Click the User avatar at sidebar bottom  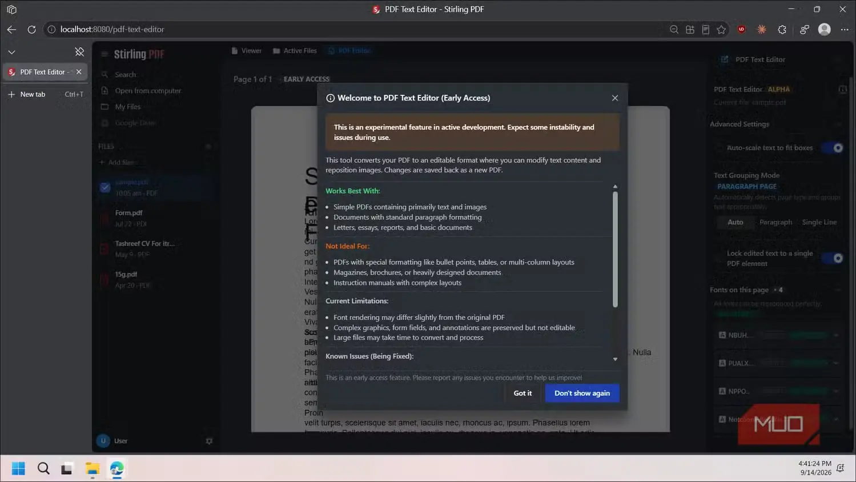pyautogui.click(x=103, y=441)
